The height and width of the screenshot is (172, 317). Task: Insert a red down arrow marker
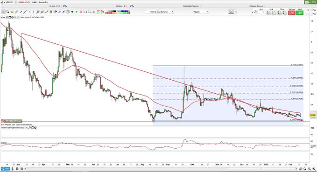[x=81, y=12]
